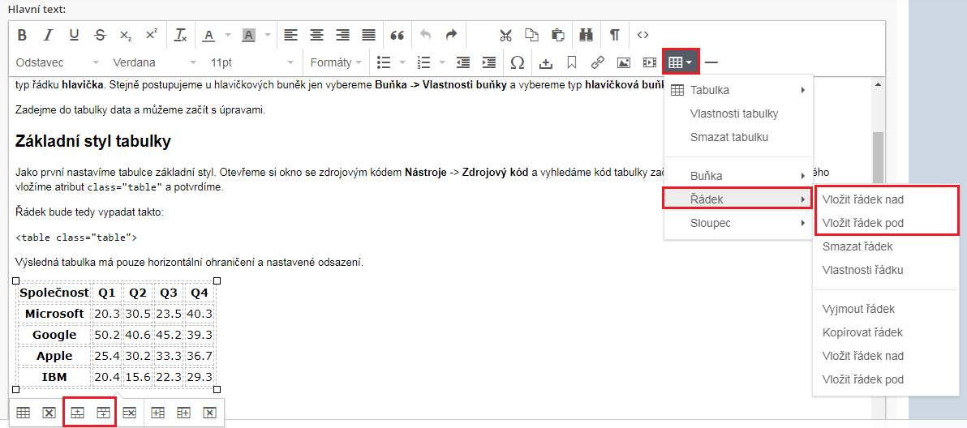Click the clear formatting icon

[x=181, y=35]
